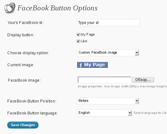Screen dimensions: 167x134
Task: Click the Like checkbox label text
Action: 84,41
